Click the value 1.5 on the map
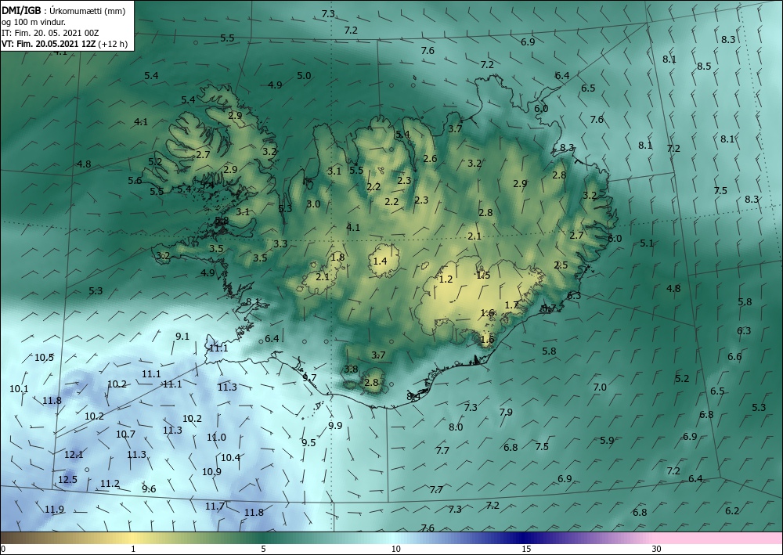This screenshot has width=783, height=555. pyautogui.click(x=483, y=275)
